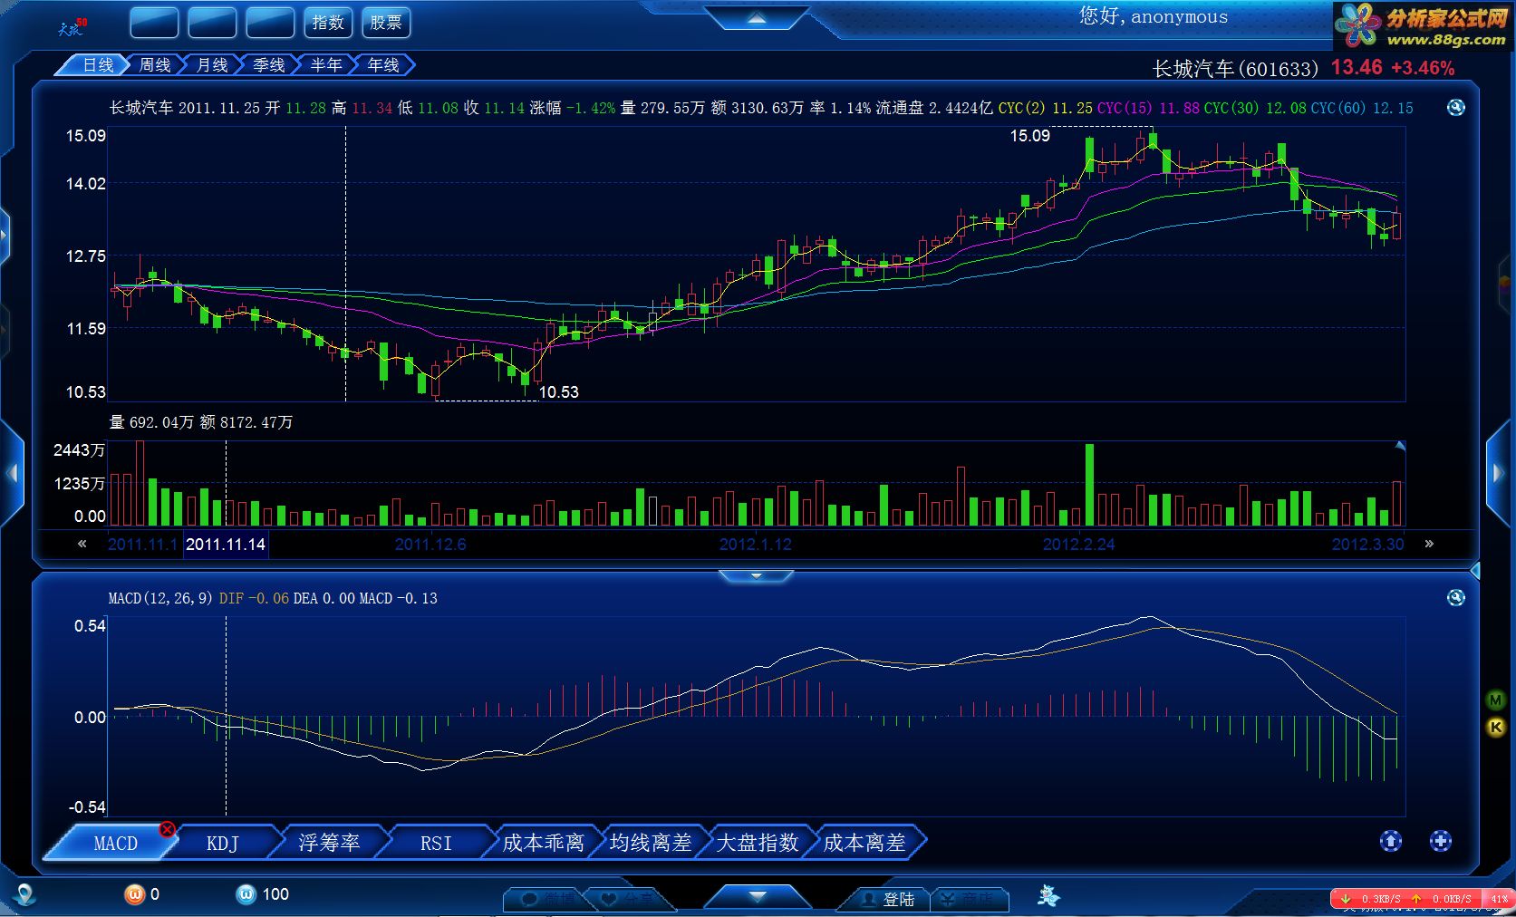Select the 均线离差 indicator tab

[650, 843]
